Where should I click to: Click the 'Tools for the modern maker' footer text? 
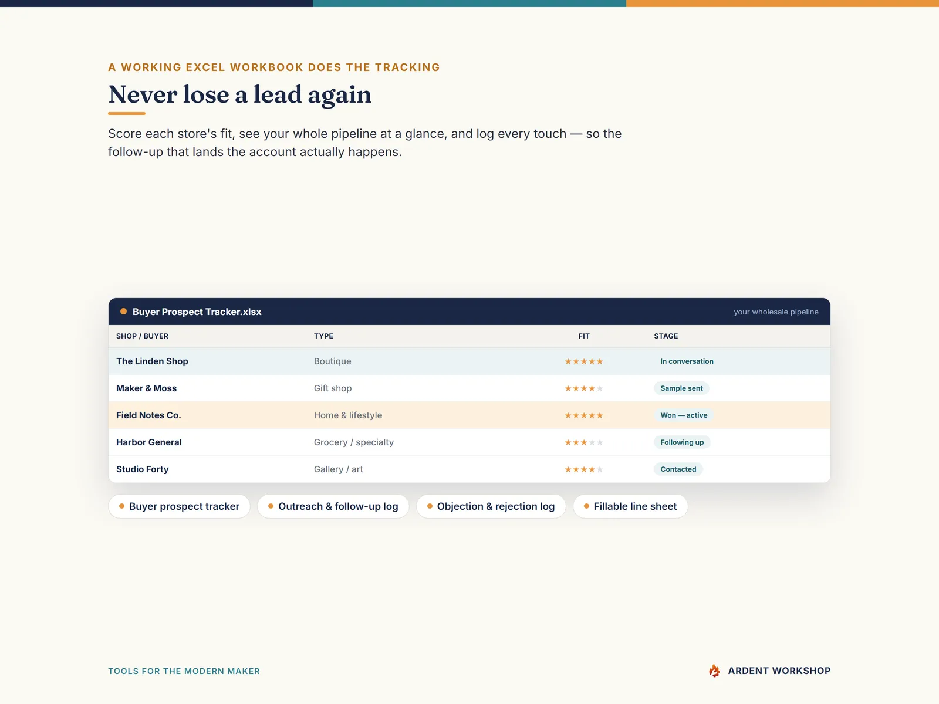tap(184, 671)
